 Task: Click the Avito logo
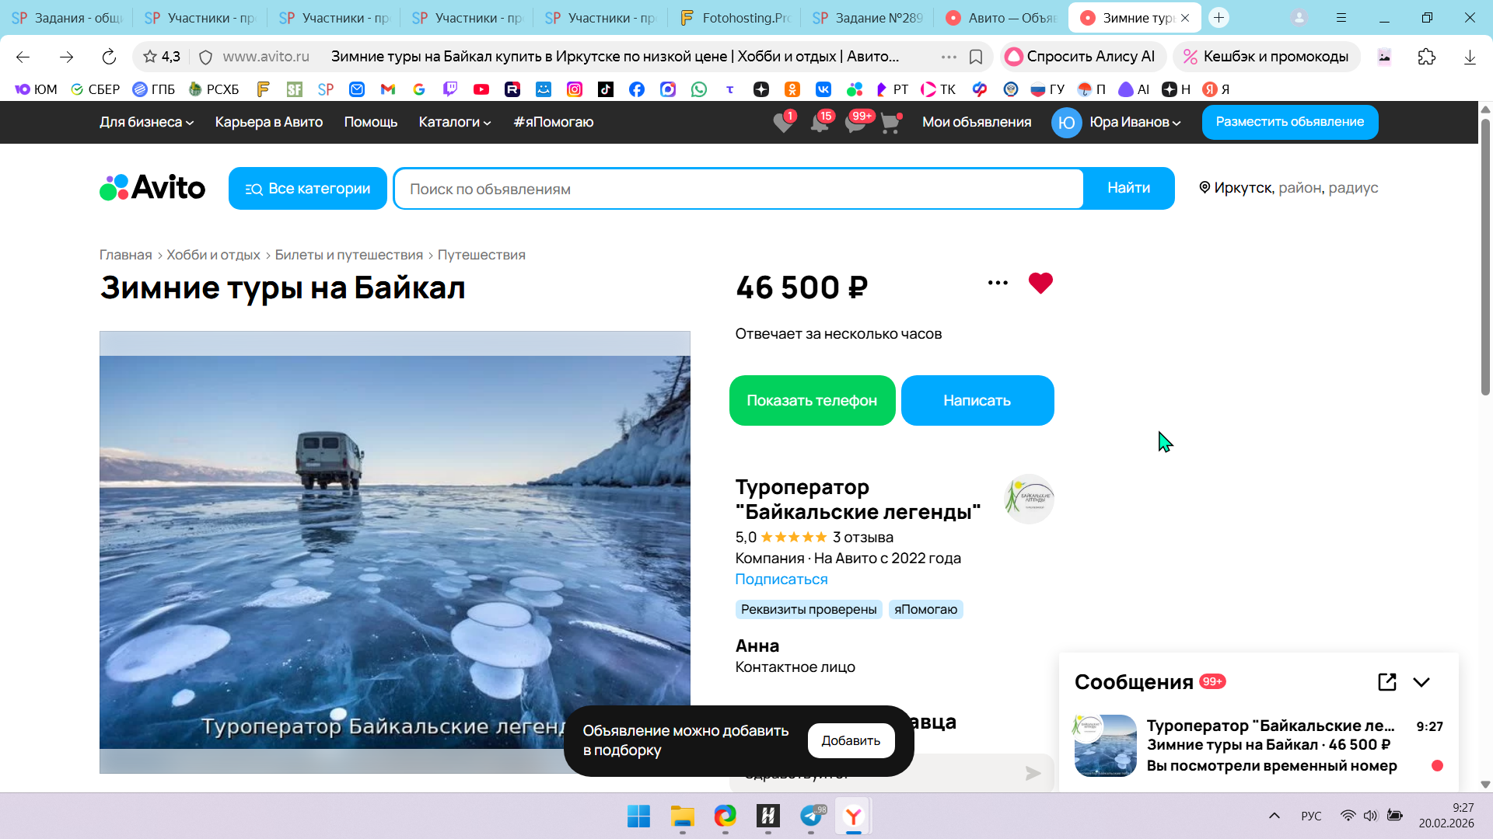click(152, 188)
